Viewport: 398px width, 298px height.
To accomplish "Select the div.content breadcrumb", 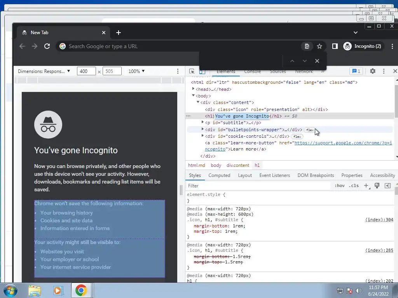I will click(x=238, y=165).
